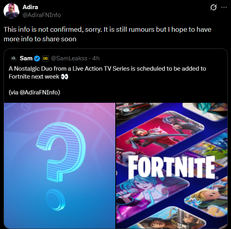Viewport: 231px width, 229px height.
Task: Follow the via @AdiraFNInfo mention link
Action: click(40, 92)
